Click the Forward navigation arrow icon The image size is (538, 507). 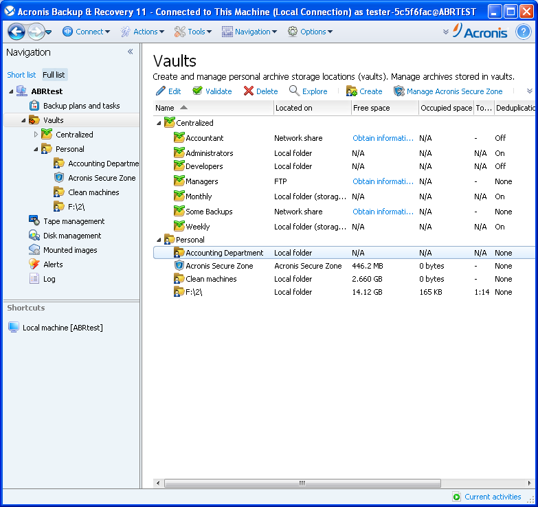point(36,32)
